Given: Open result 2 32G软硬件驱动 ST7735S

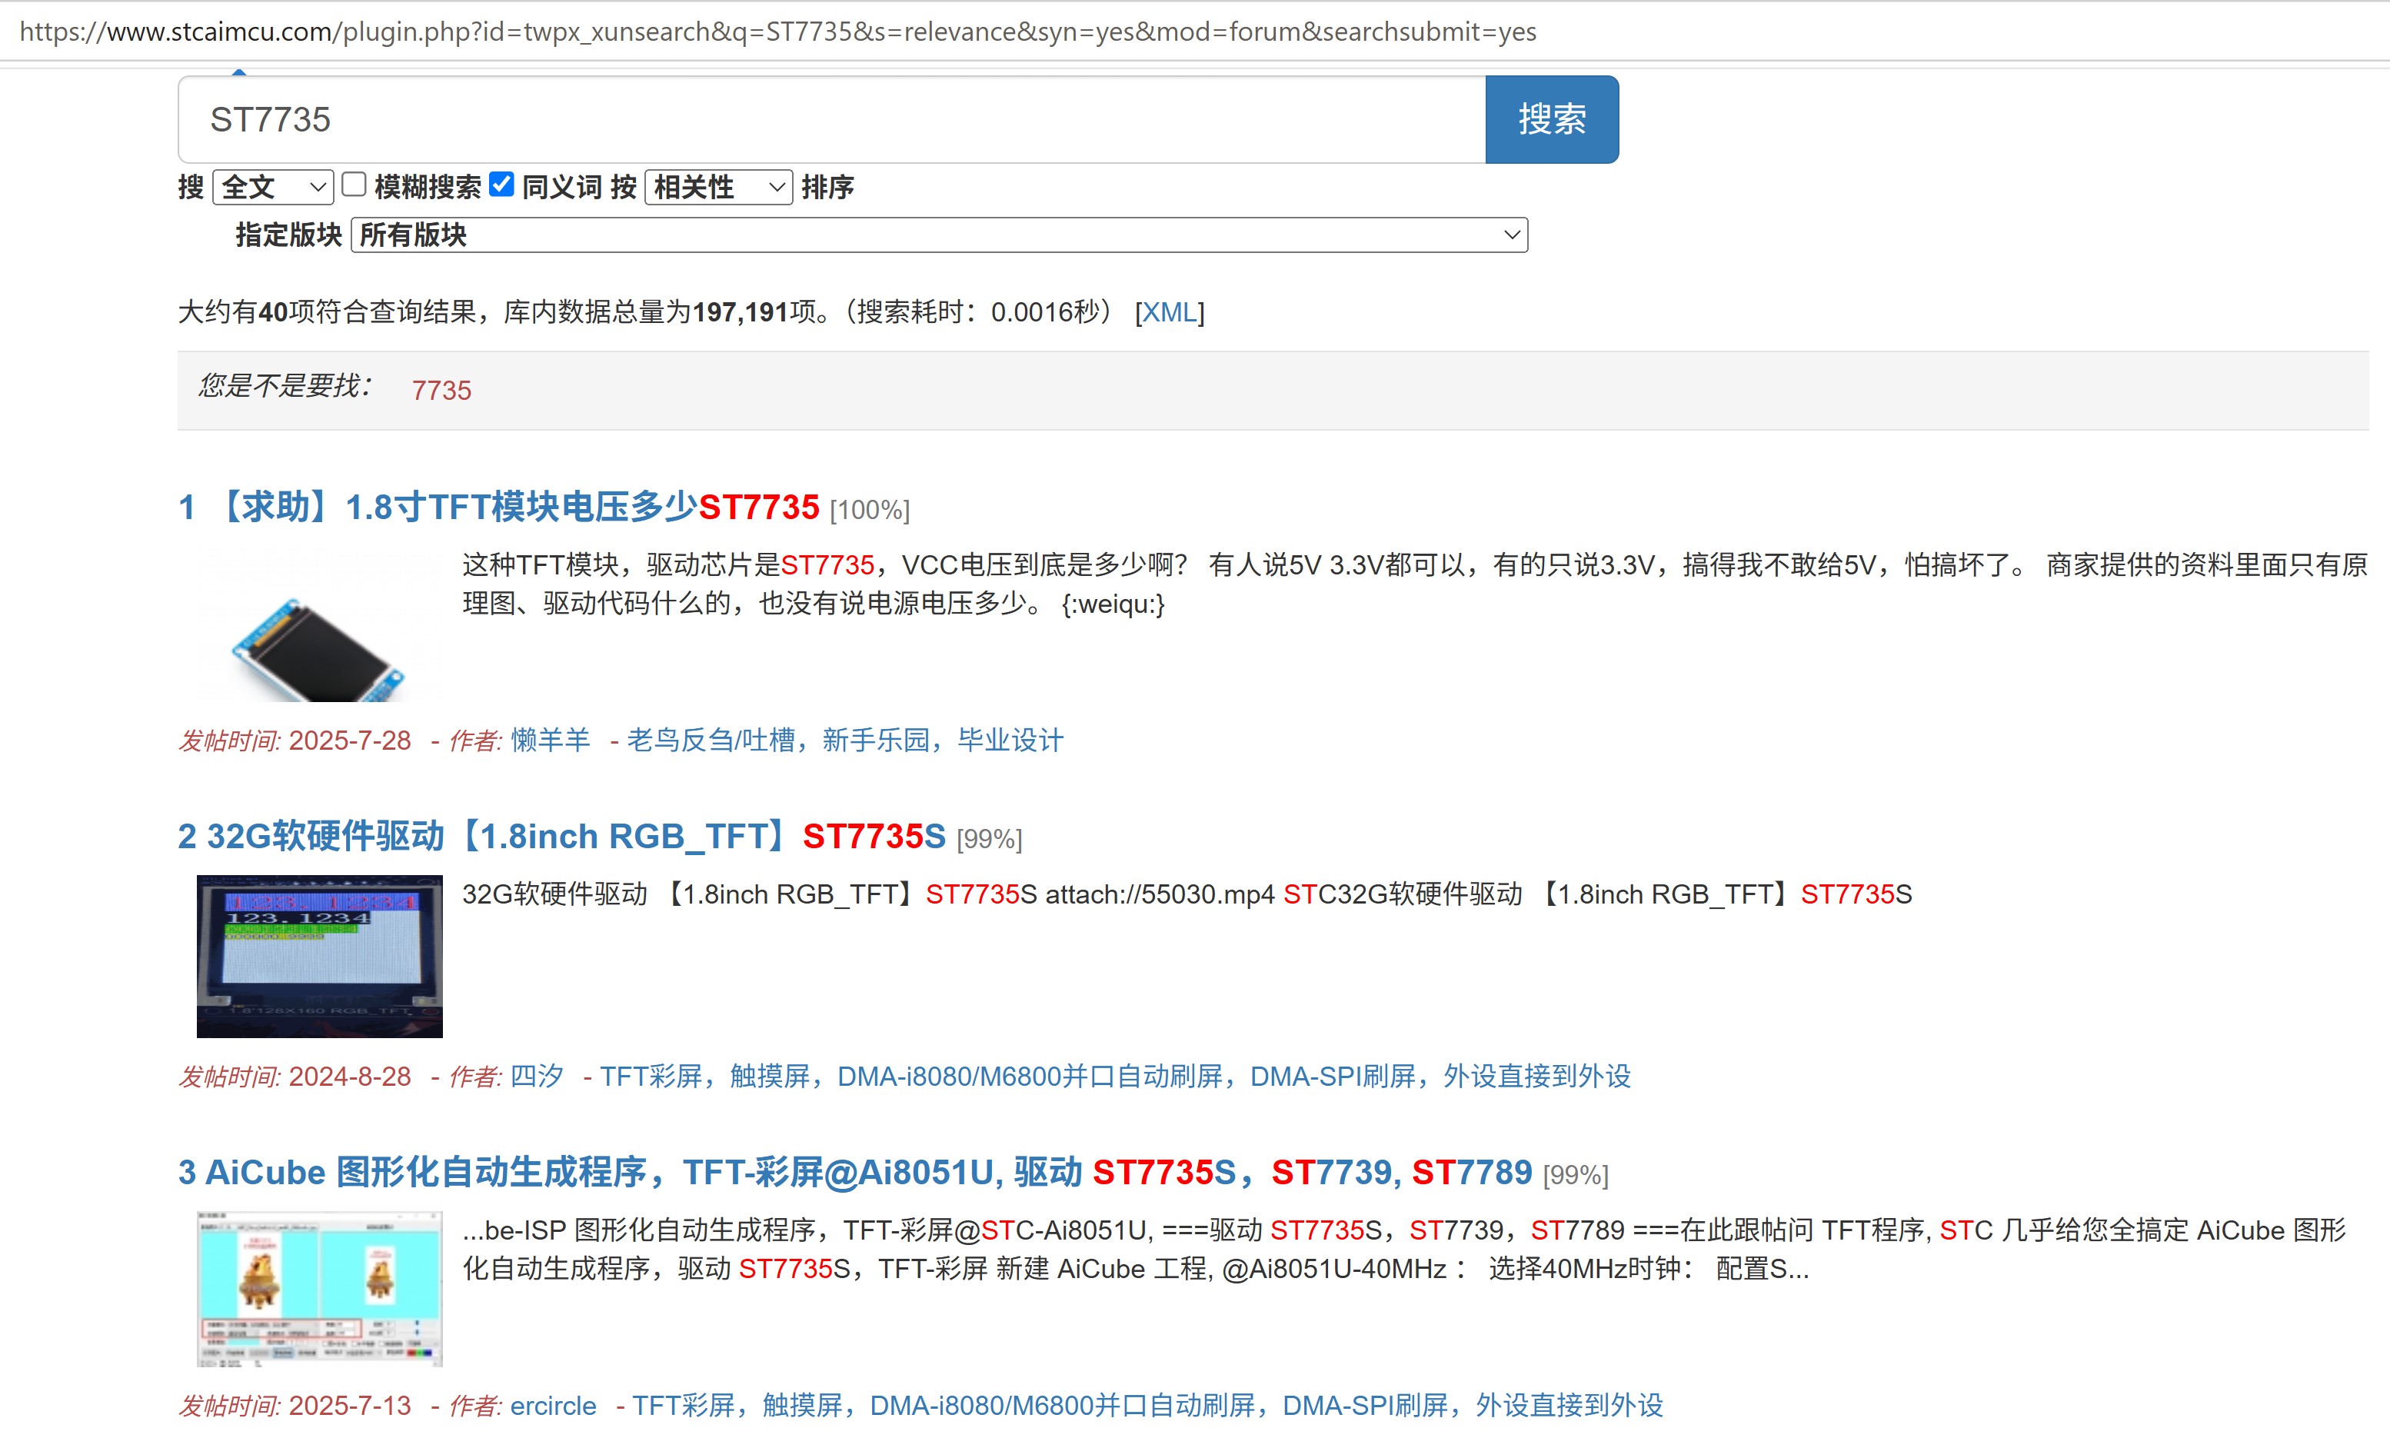Looking at the screenshot, I should pos(561,836).
